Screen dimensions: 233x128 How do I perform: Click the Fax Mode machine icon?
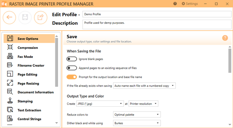[10, 56]
